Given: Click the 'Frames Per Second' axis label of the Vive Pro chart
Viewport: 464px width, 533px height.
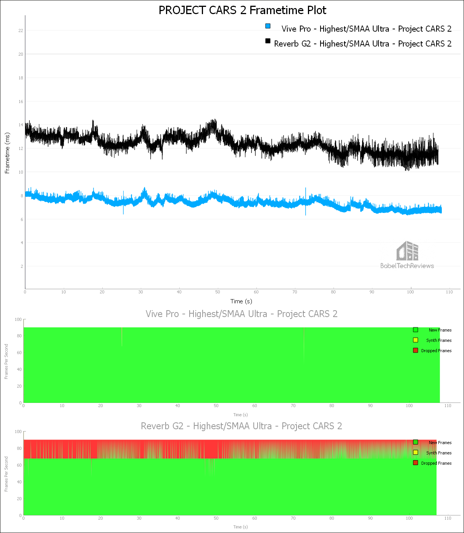Looking at the screenshot, I should point(6,361).
